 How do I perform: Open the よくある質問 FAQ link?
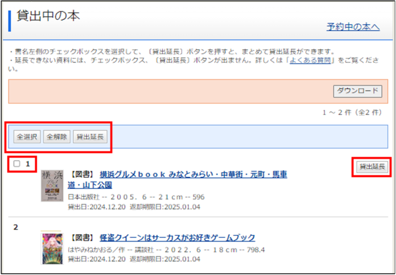click(x=309, y=59)
